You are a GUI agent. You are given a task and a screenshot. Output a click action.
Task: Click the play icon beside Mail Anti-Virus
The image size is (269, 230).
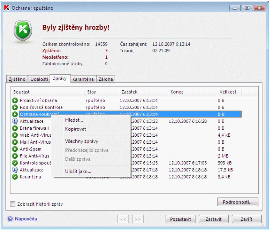pos(15,142)
